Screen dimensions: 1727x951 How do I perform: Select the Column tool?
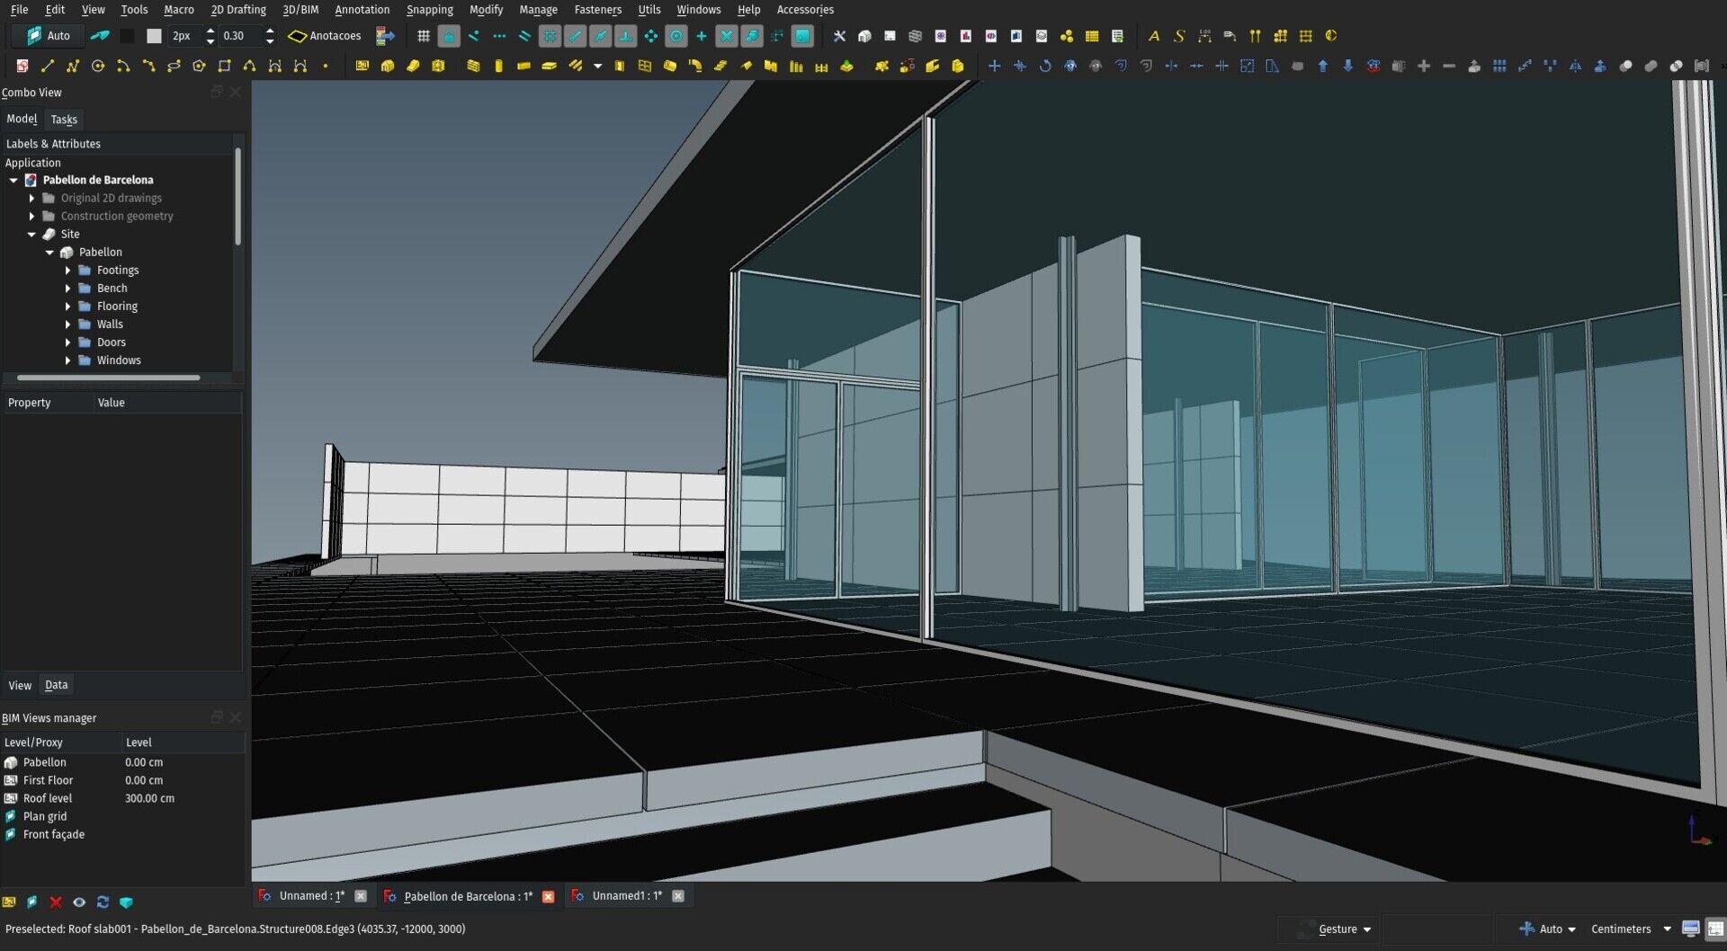(x=498, y=66)
